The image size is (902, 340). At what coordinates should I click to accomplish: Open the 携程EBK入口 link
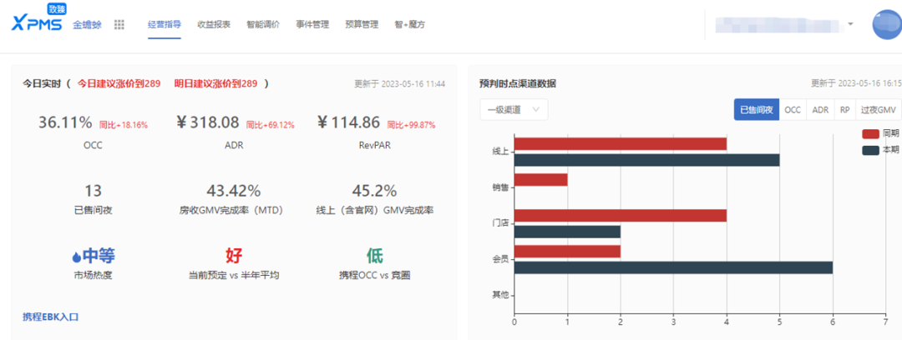[50, 317]
